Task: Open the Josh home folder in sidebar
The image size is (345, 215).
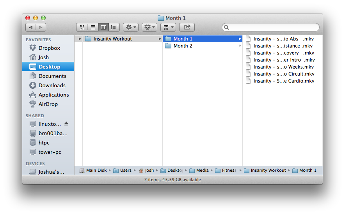Action: 48,57
